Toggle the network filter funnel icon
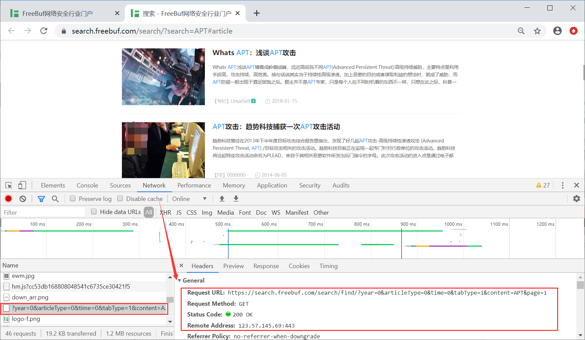The image size is (585, 340). tap(41, 199)
